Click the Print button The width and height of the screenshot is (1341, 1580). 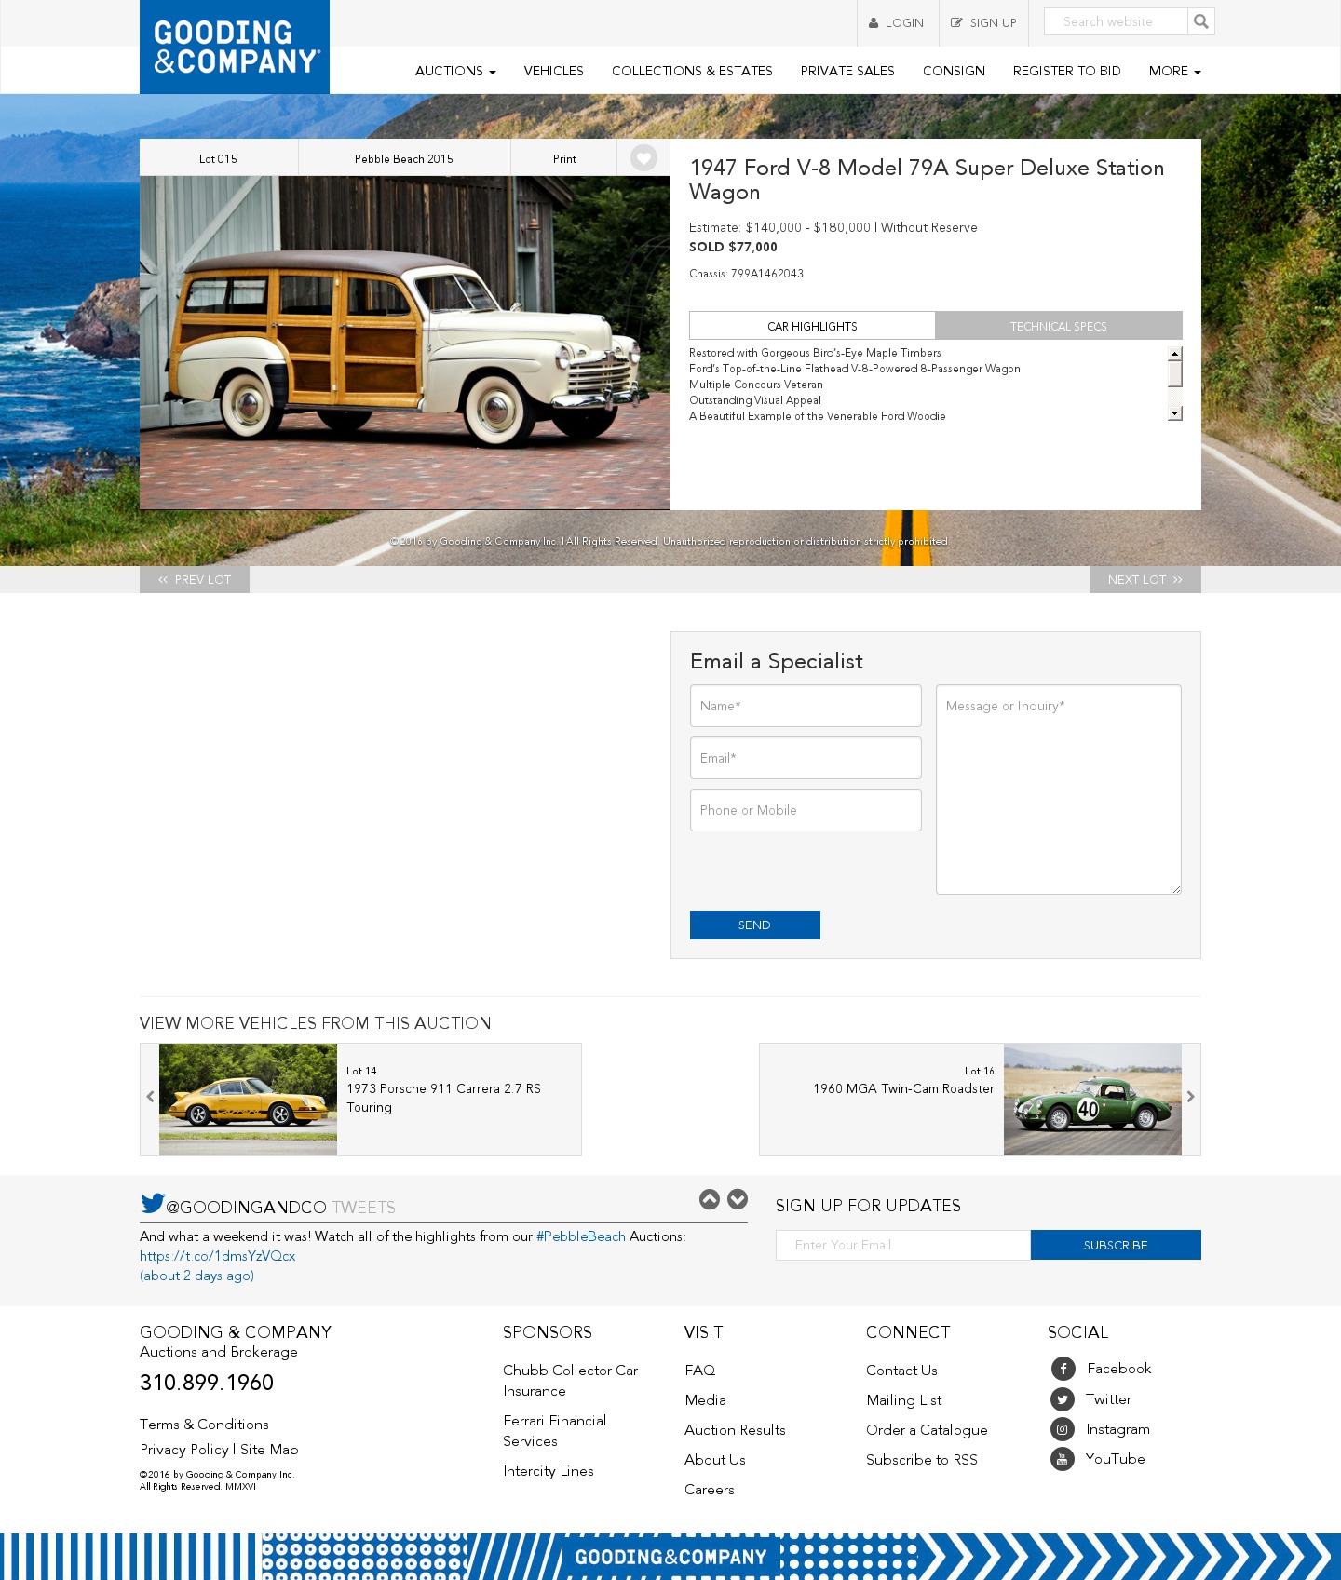[x=564, y=159]
